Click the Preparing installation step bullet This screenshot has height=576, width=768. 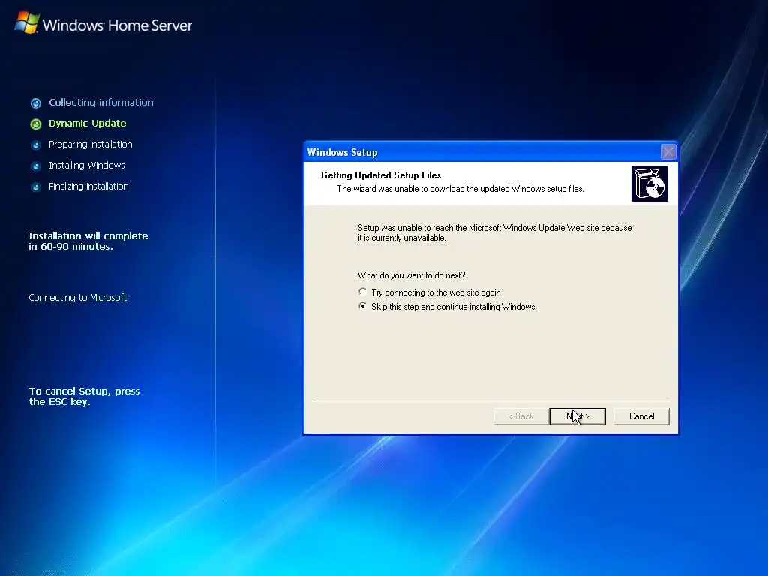point(36,145)
